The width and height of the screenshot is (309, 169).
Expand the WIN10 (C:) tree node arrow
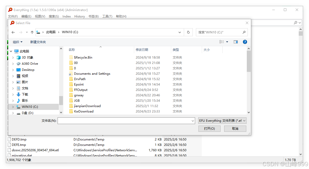point(13,107)
